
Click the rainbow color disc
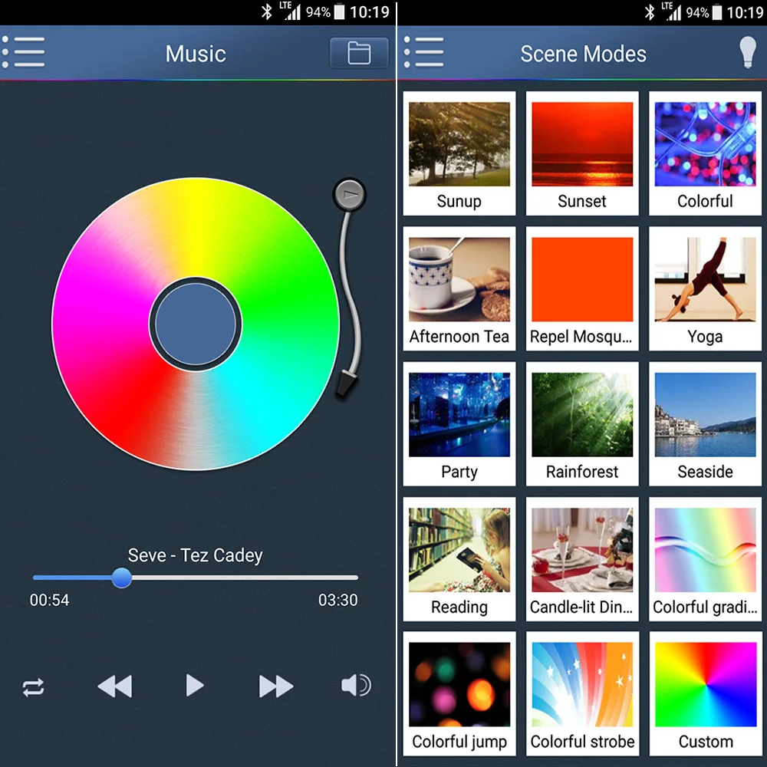tap(196, 324)
